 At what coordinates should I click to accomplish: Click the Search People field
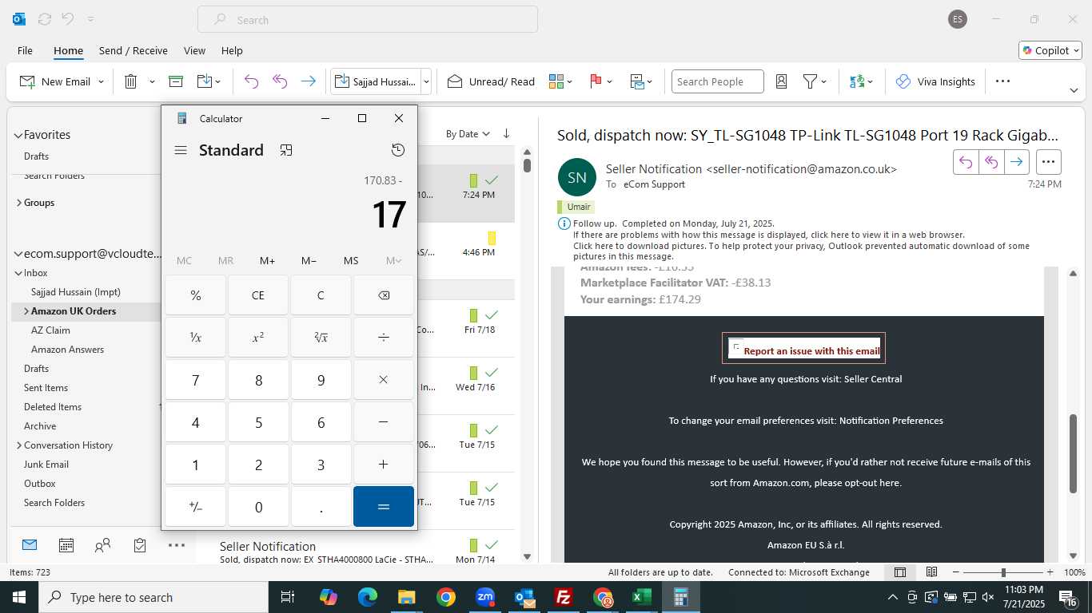point(717,81)
